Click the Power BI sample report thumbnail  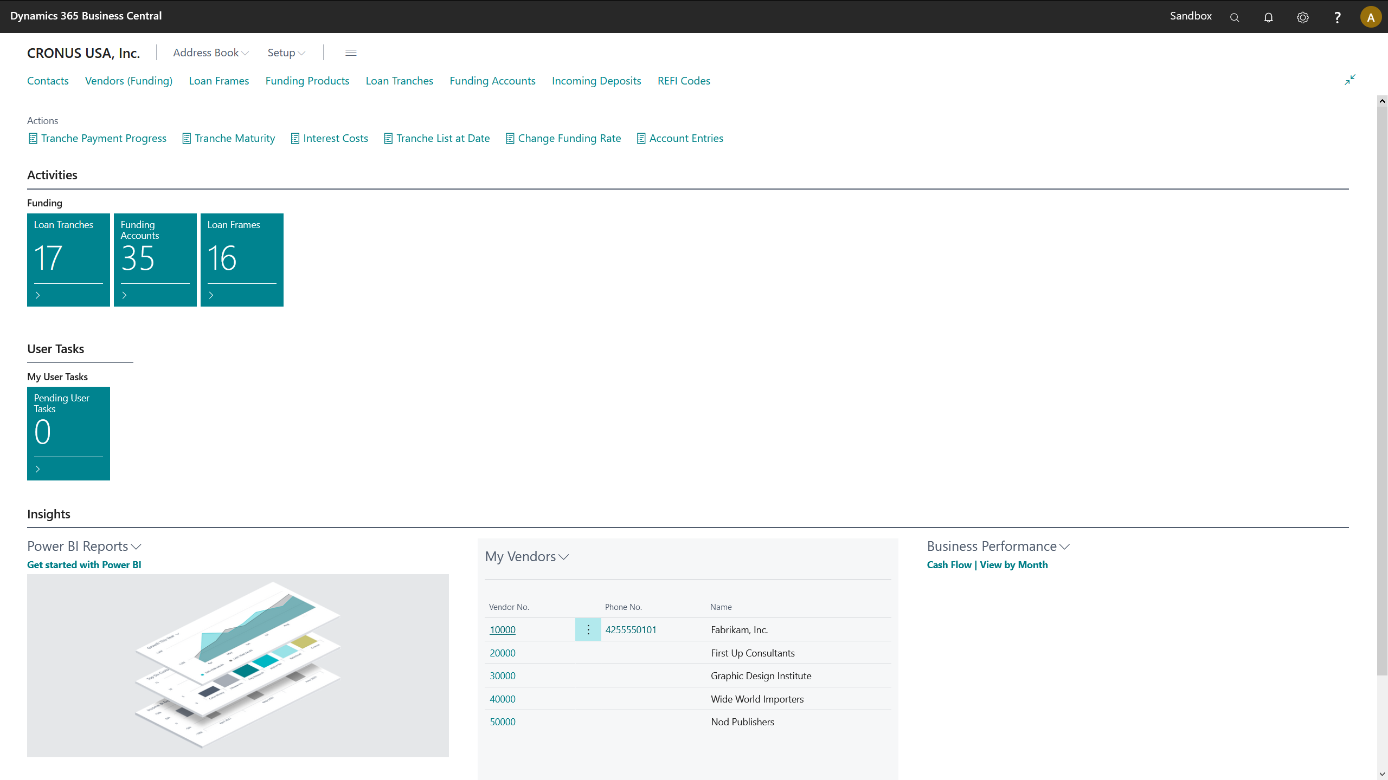pos(238,666)
